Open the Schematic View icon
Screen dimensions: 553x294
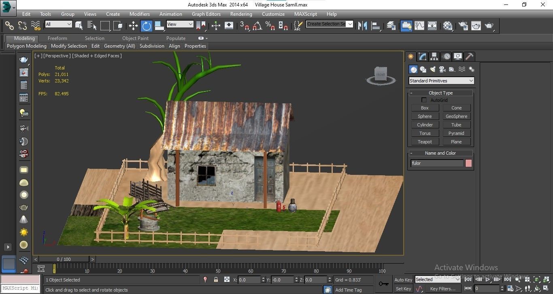(432, 26)
